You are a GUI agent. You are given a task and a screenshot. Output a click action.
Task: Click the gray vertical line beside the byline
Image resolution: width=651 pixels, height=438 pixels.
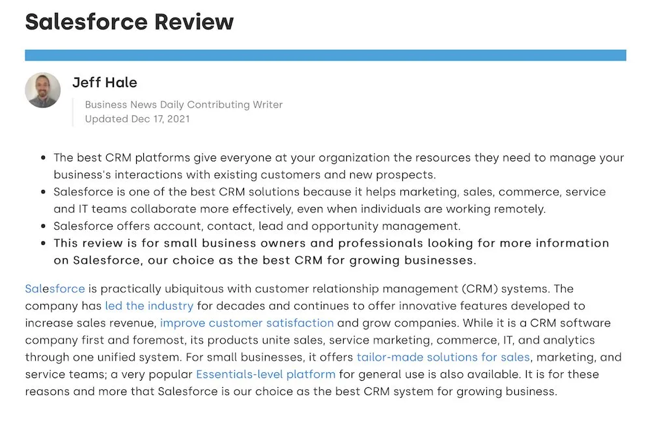[73, 111]
